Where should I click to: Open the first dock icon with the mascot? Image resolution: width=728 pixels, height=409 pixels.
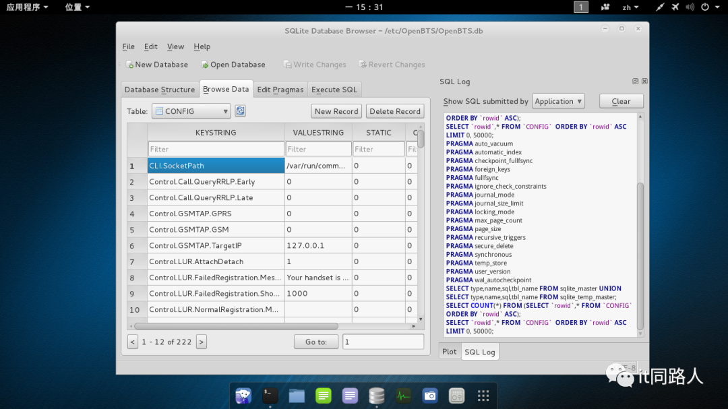[x=243, y=396]
